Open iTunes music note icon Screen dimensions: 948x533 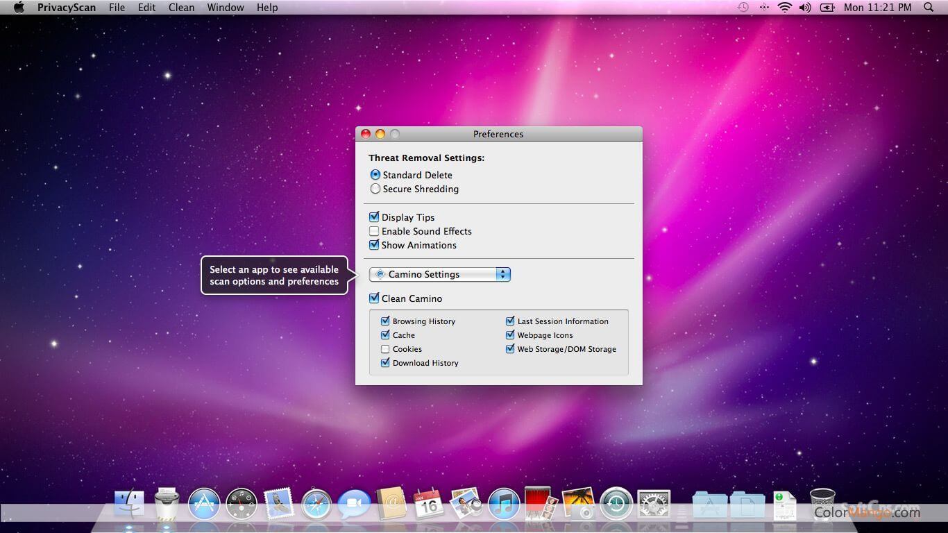(x=504, y=505)
